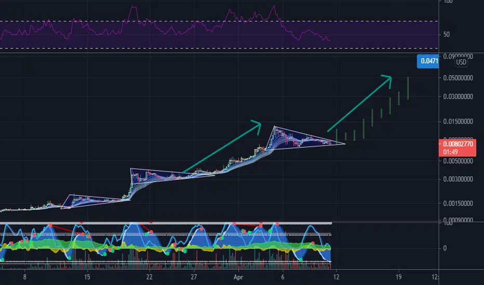
Task: Open the USD currency selector
Action: click(x=461, y=62)
